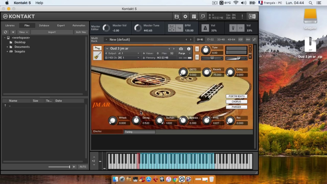This screenshot has width=327, height=184.
Task: Click the refresh icon in browser
Action: pyautogui.click(x=5, y=32)
